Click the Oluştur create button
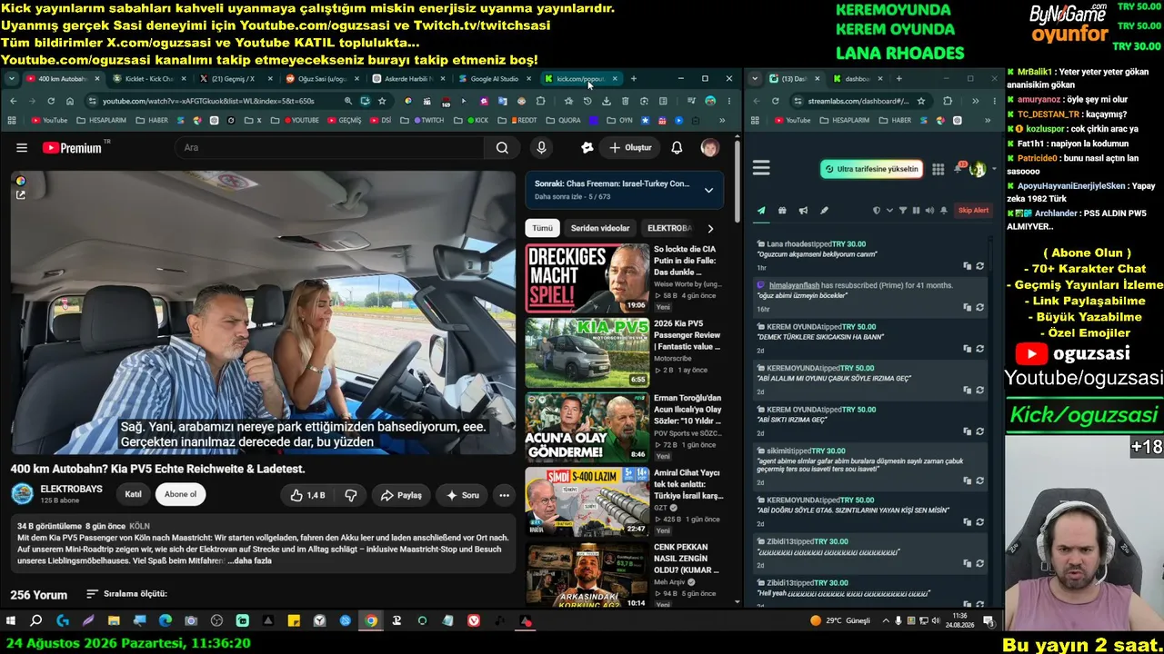This screenshot has height=654, width=1164. click(x=629, y=148)
